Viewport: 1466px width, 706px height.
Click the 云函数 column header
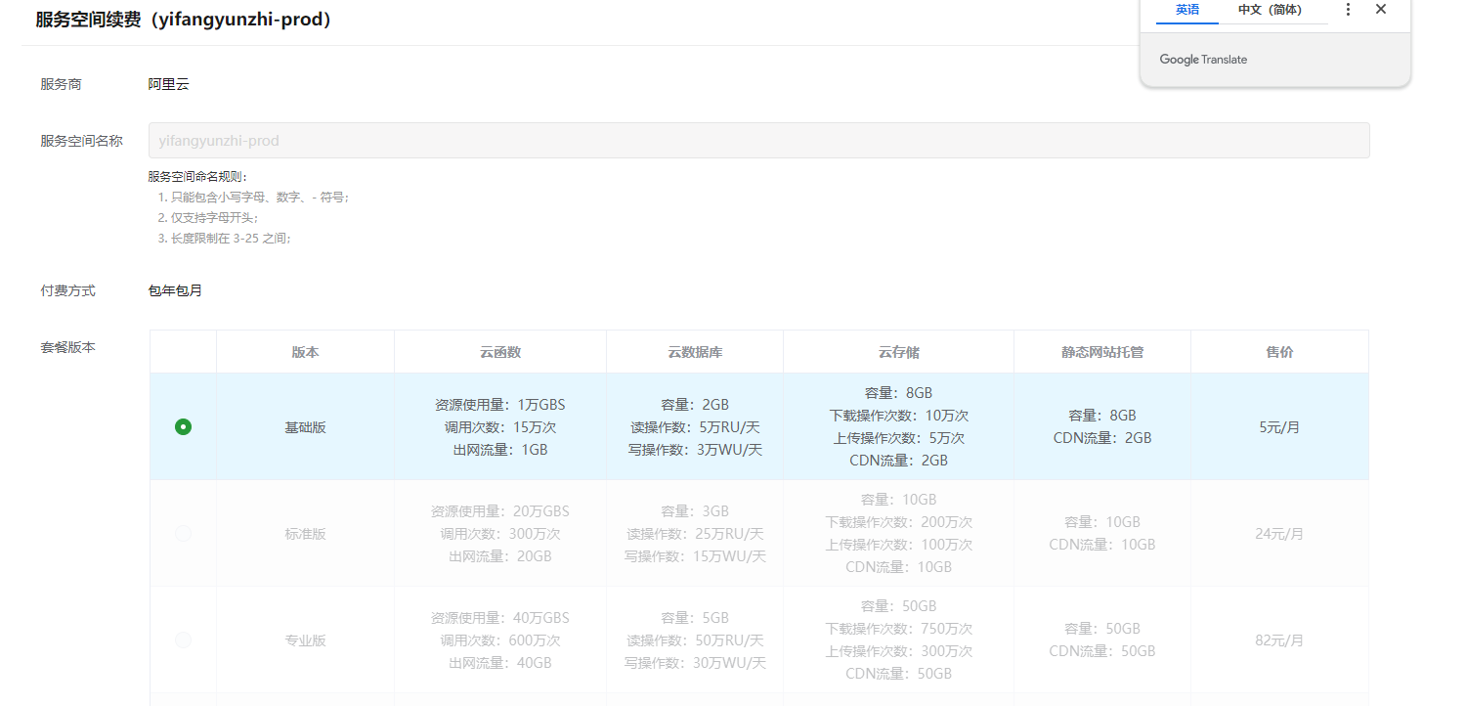(x=500, y=352)
